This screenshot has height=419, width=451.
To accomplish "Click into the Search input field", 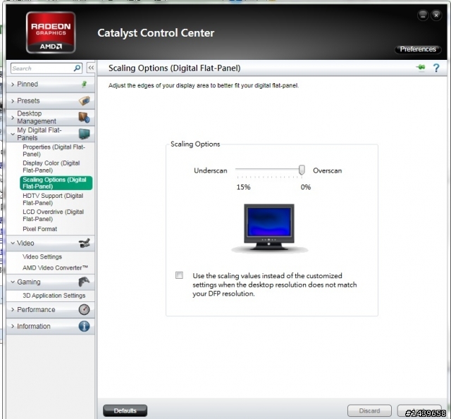I will coord(42,68).
